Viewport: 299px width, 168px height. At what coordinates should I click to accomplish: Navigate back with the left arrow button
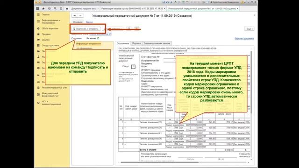pos(75,15)
